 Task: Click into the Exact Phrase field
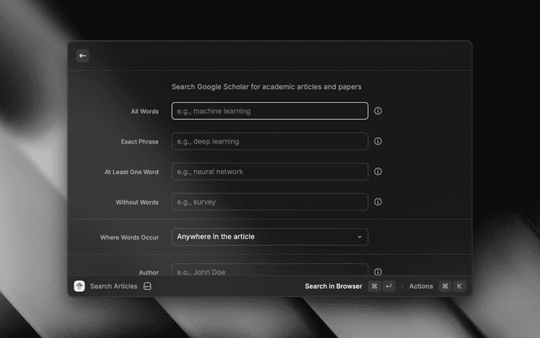click(x=269, y=141)
